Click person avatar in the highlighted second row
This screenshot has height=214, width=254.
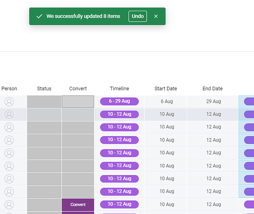coord(9,114)
